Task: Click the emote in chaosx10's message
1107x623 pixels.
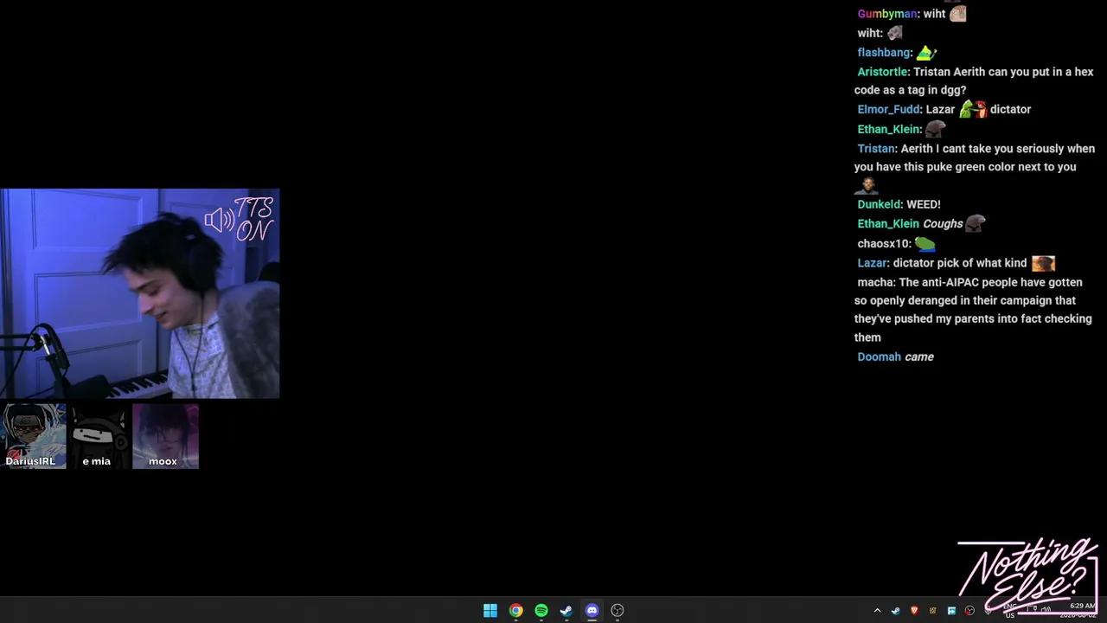Action: (x=925, y=244)
